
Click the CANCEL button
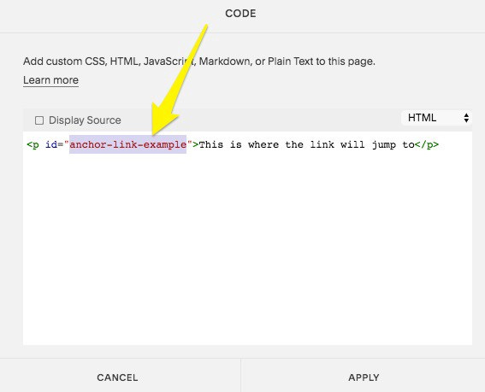point(117,377)
